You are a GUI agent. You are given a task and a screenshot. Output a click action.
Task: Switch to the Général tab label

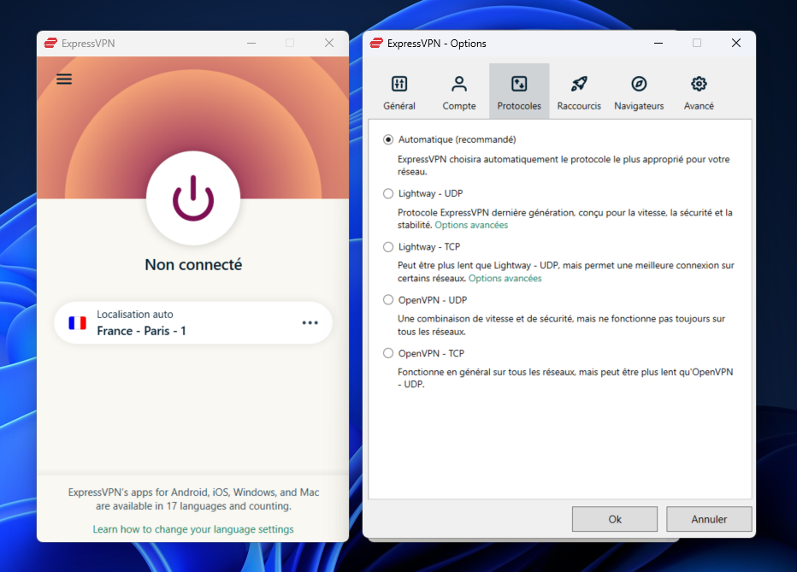(399, 106)
